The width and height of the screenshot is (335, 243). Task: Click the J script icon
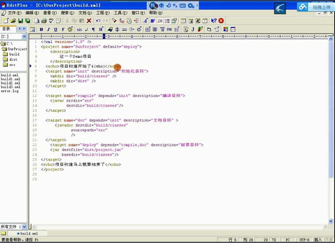coord(193,30)
